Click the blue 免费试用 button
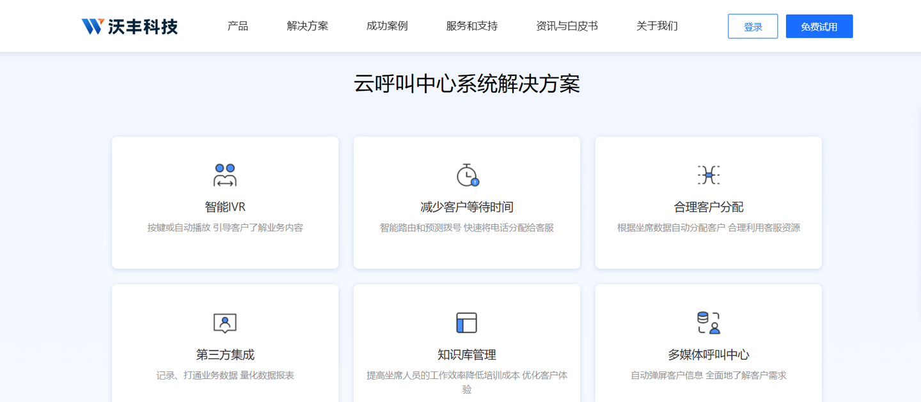921x402 pixels. (819, 27)
